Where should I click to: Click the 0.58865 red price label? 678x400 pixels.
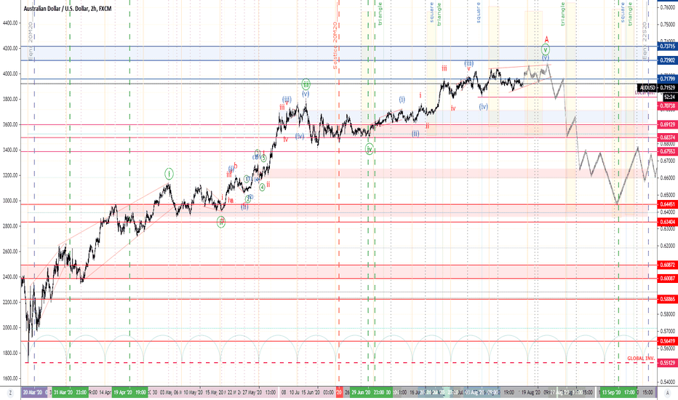coord(667,299)
